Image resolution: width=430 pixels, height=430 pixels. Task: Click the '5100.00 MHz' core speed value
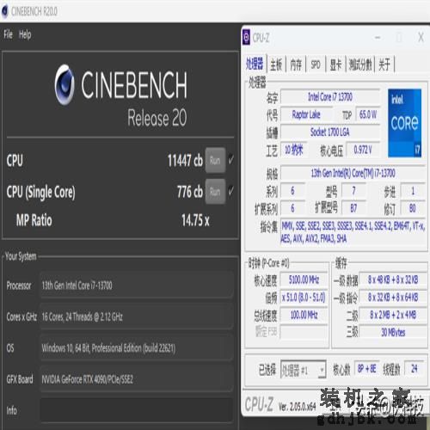coord(304,279)
